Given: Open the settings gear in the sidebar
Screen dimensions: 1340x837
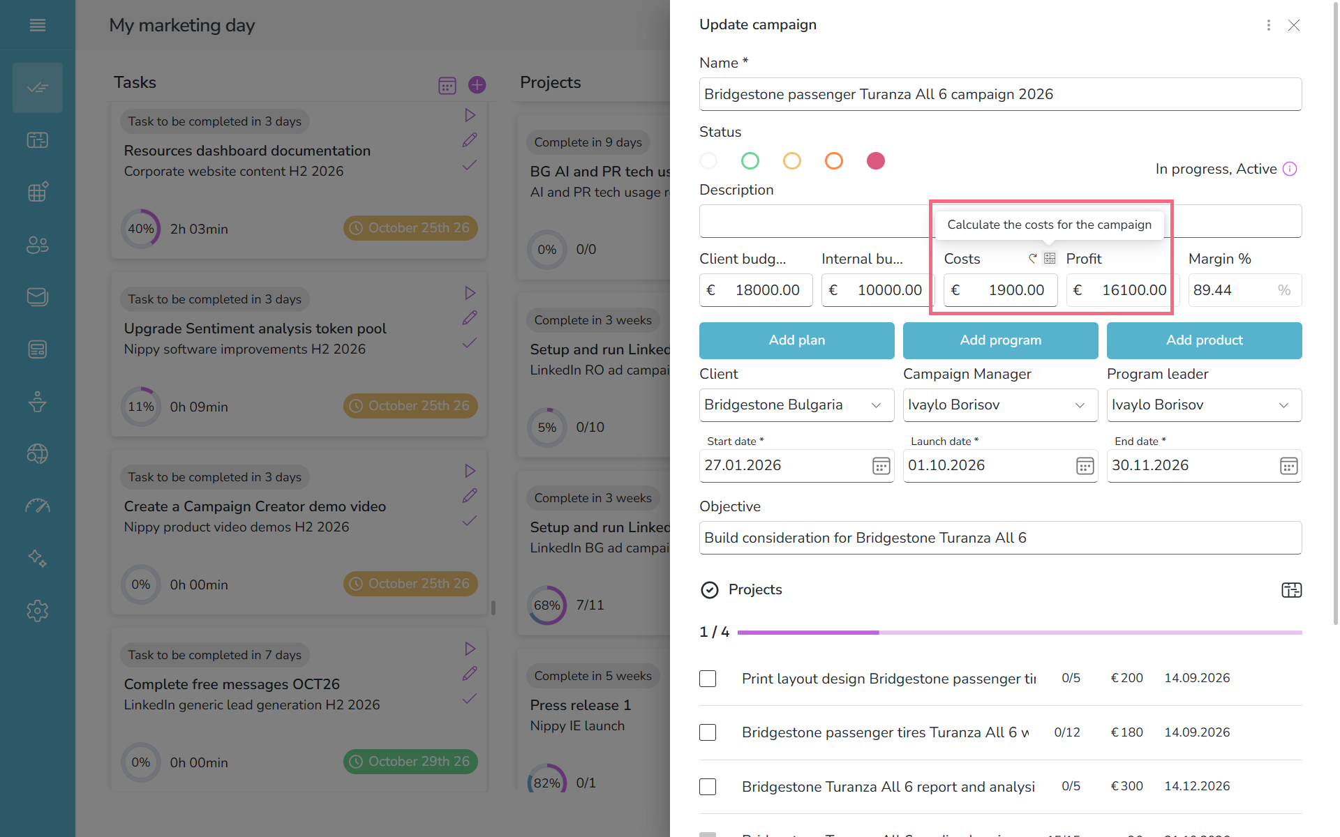Looking at the screenshot, I should point(38,611).
